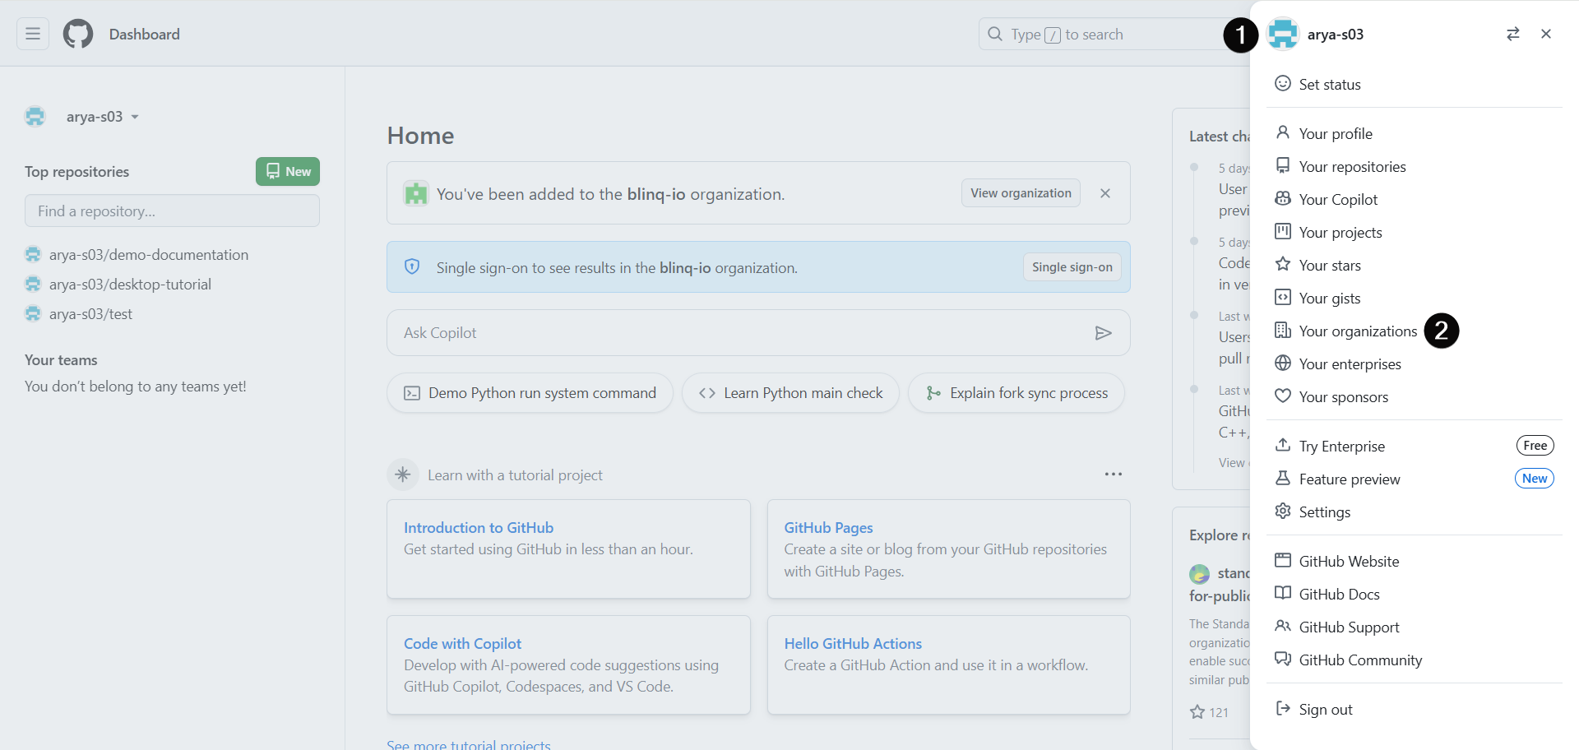Click the search magnifier icon
This screenshot has height=750, width=1579.
click(995, 34)
